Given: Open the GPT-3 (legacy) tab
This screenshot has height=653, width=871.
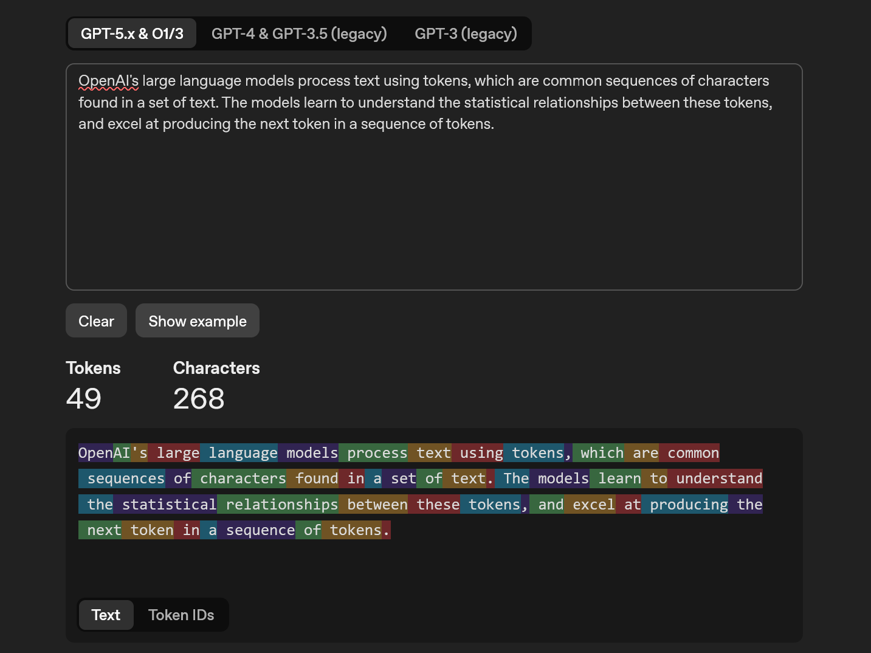Looking at the screenshot, I should (466, 33).
